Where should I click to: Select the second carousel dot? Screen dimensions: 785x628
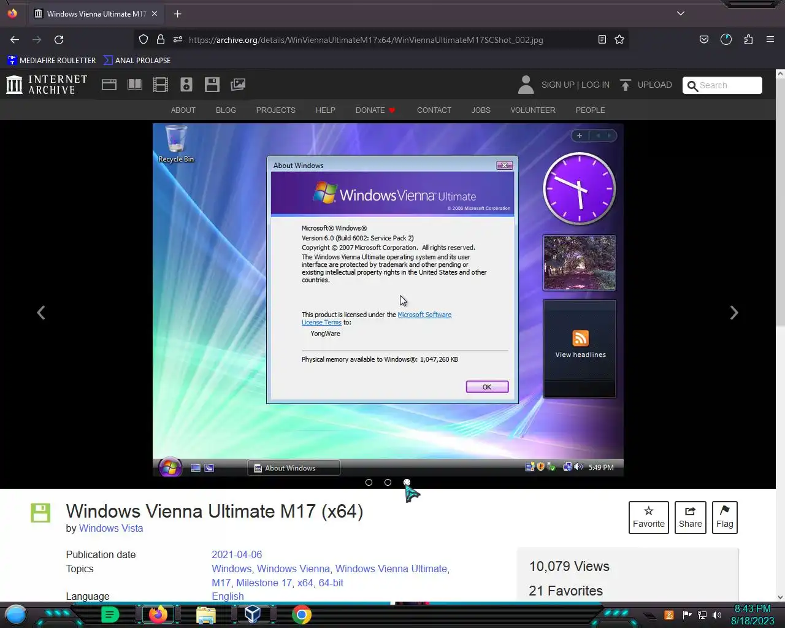[388, 483]
